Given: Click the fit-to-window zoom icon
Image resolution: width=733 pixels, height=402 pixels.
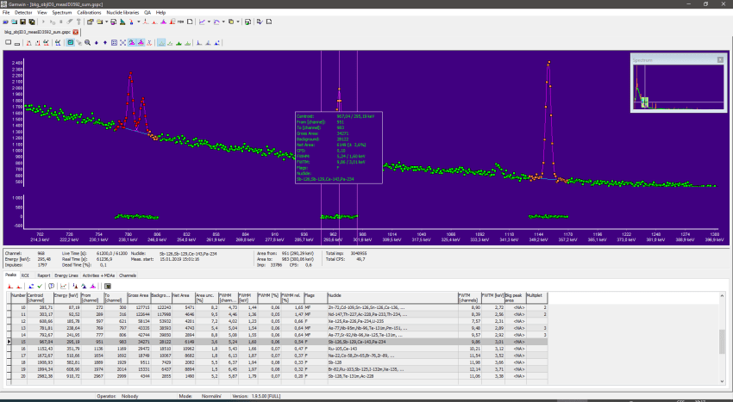Looking at the screenshot, I should (122, 41).
